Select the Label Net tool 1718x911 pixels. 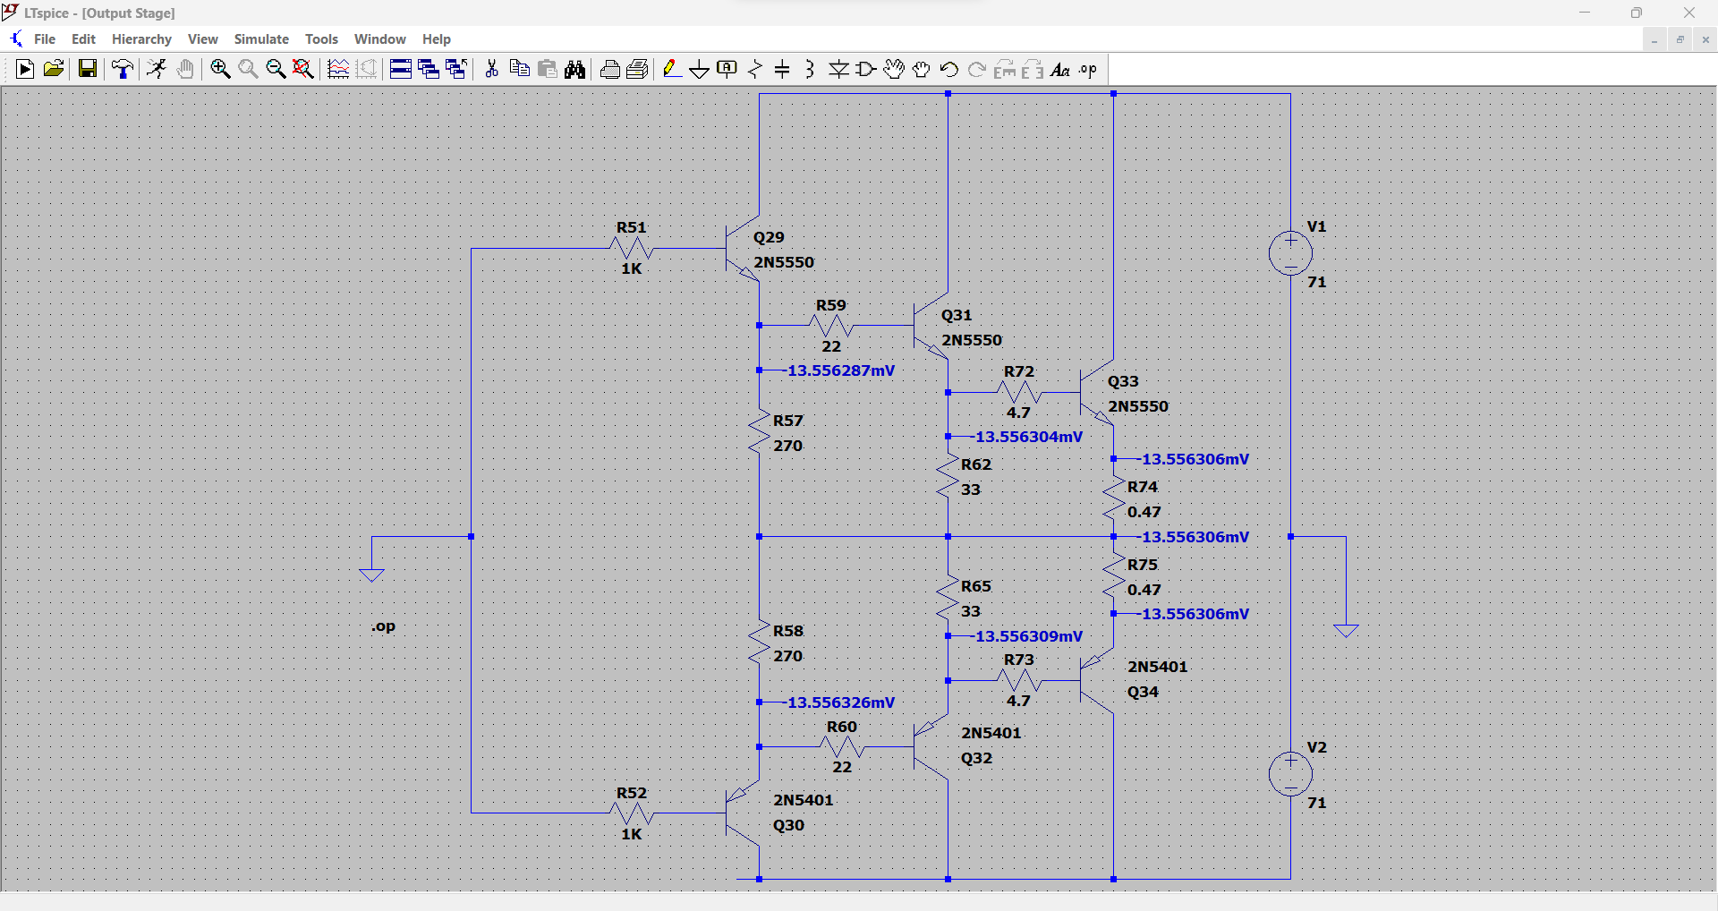727,70
